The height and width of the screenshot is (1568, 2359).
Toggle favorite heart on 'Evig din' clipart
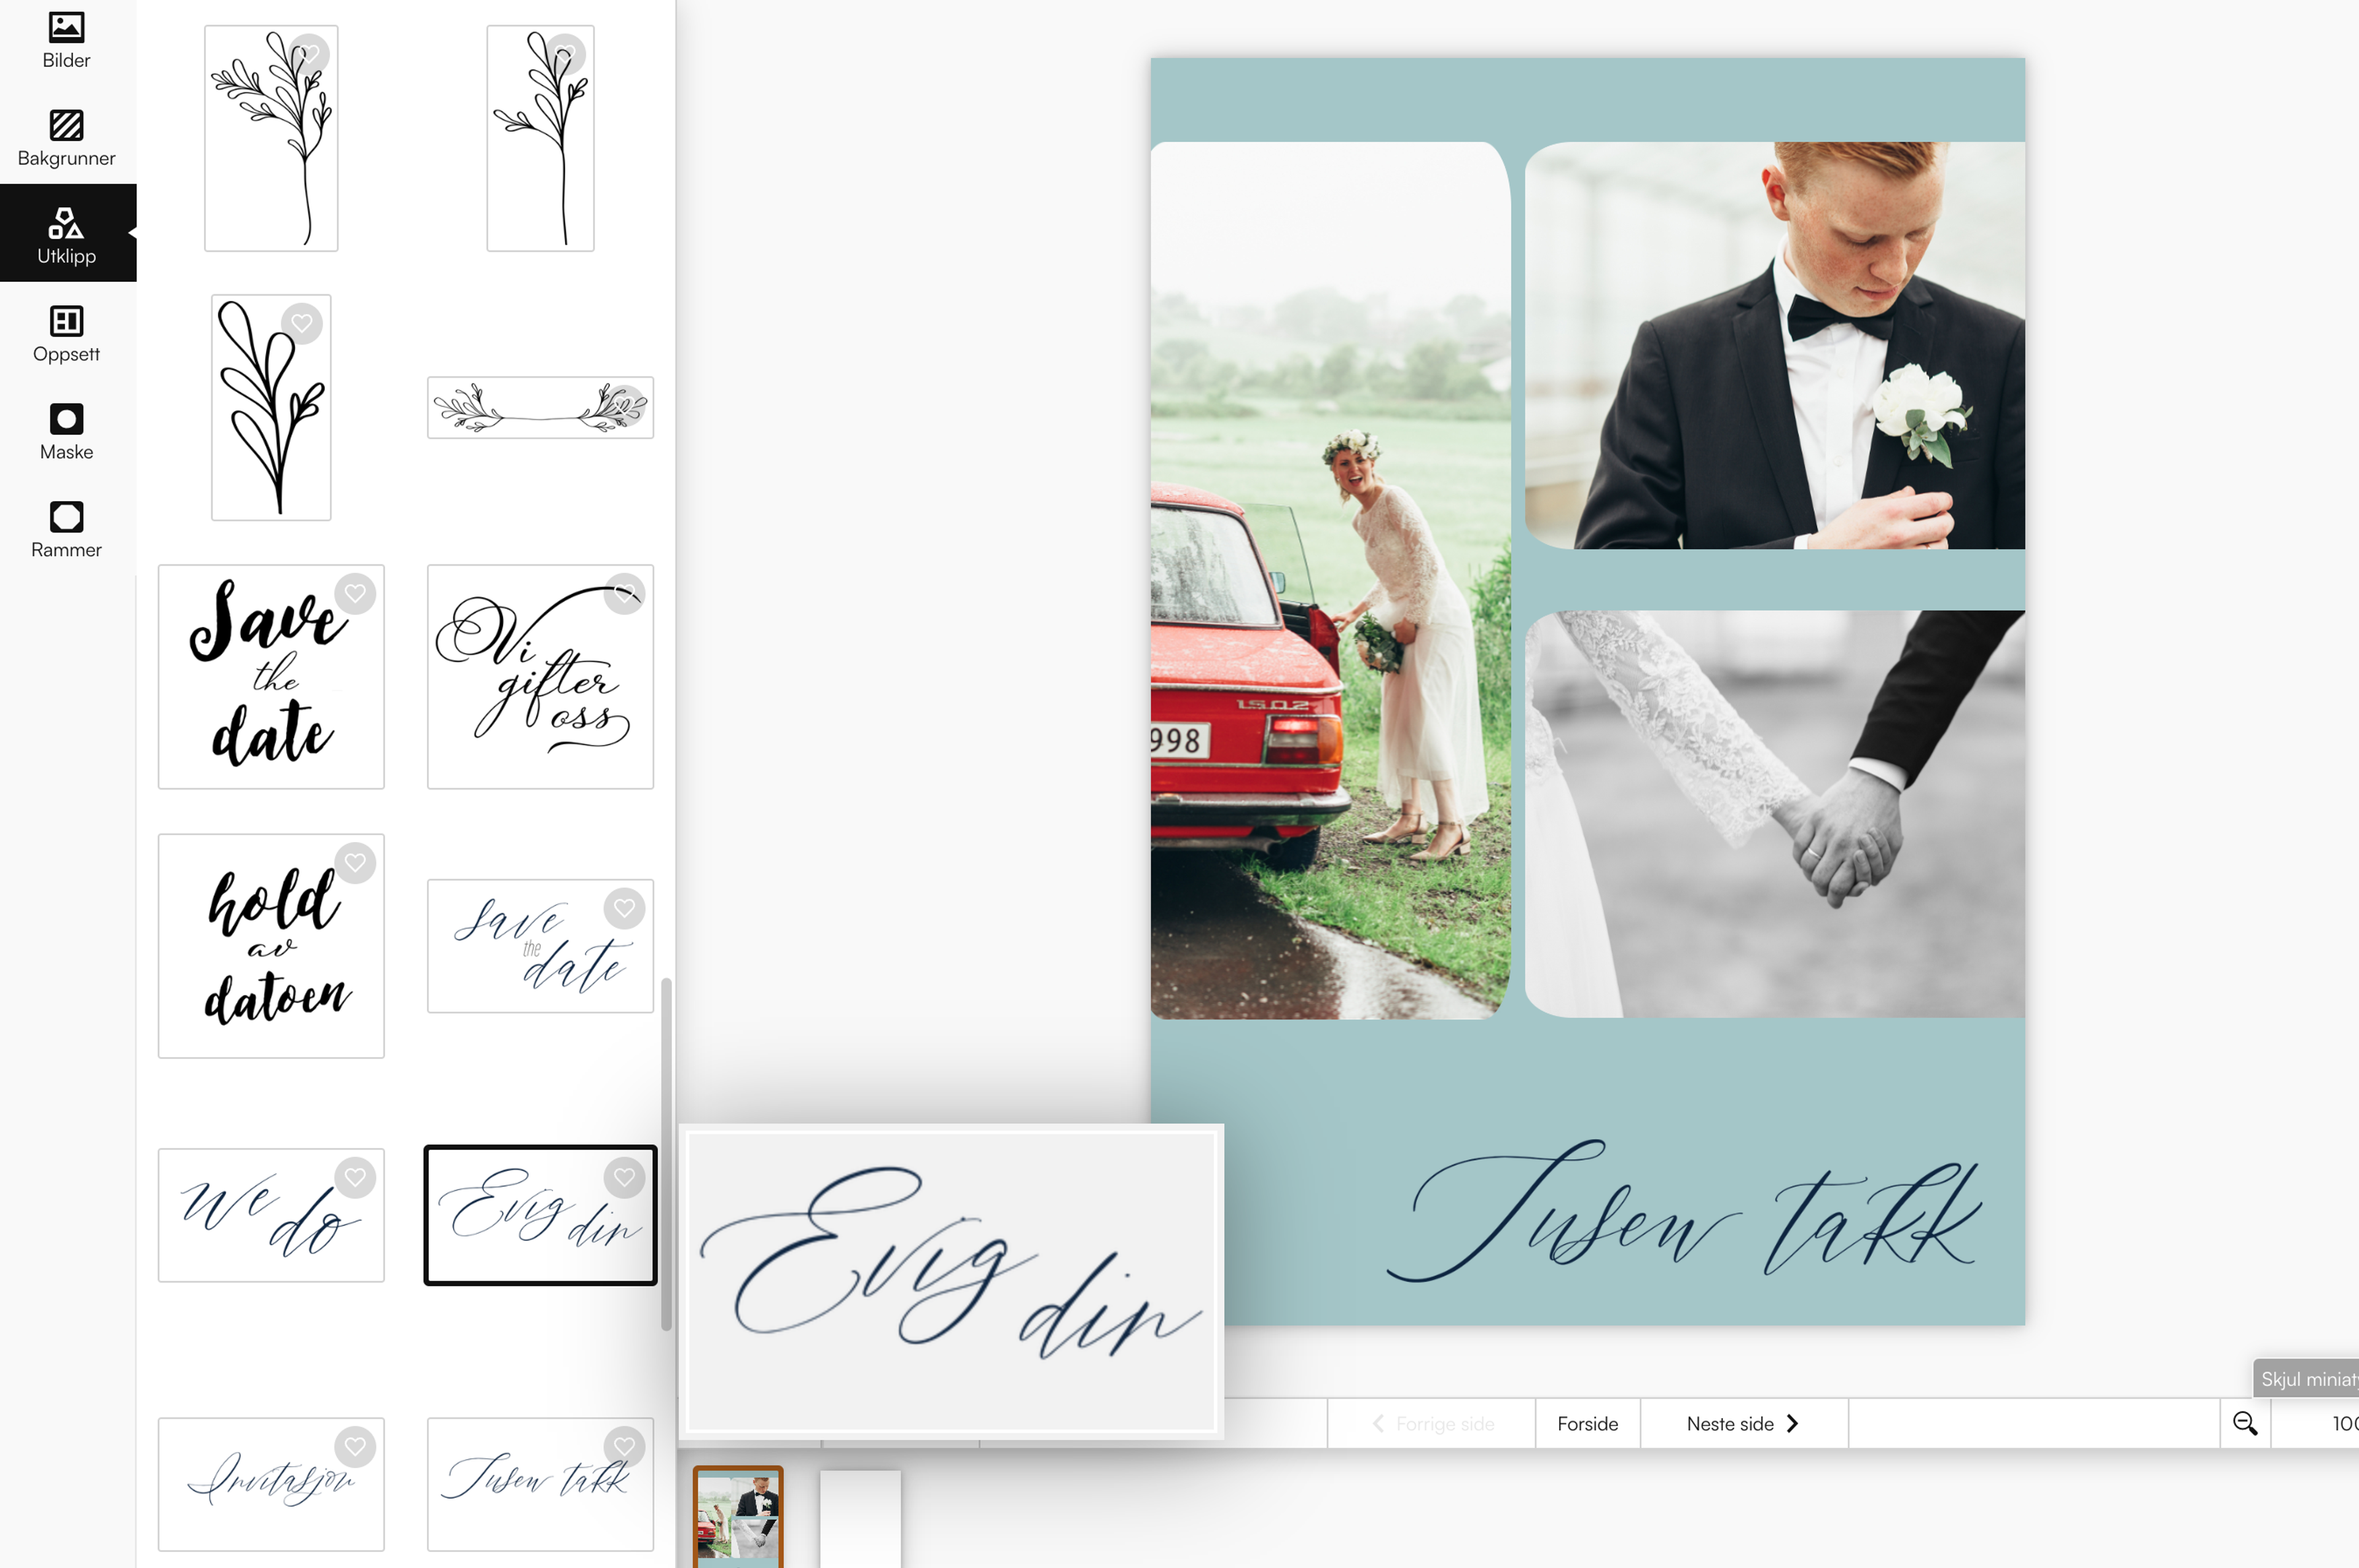point(624,1177)
